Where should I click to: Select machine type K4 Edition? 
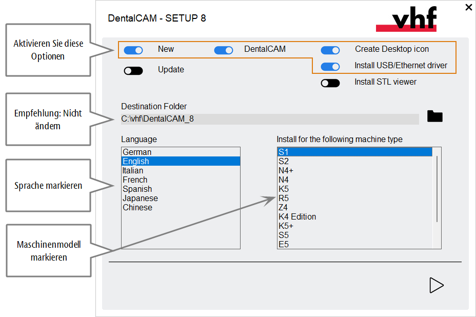pos(354,217)
